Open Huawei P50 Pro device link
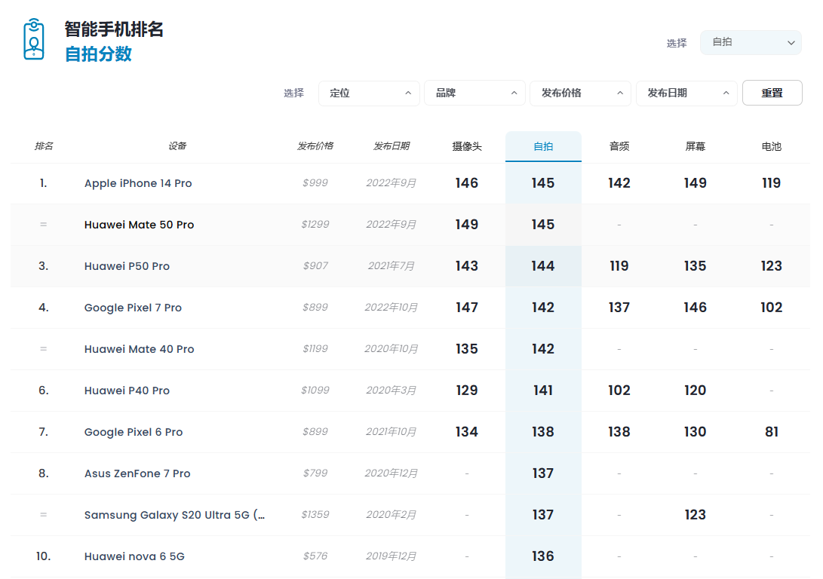 tap(127, 266)
